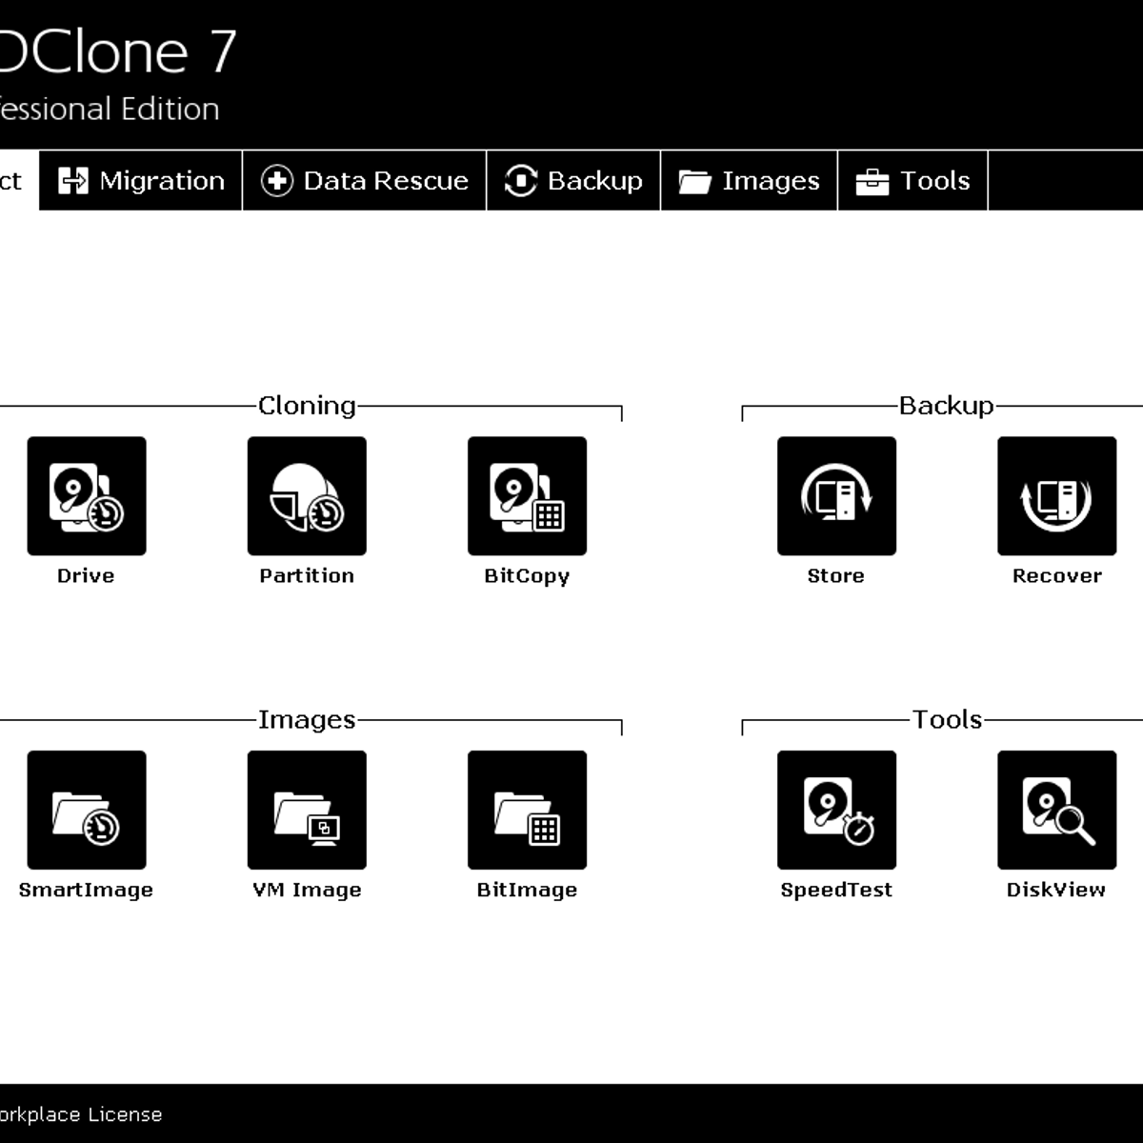Select the Images tab
Screen dimensions: 1143x1143
click(x=749, y=180)
